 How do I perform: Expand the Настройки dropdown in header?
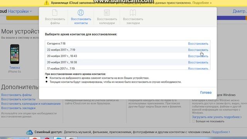click(x=20, y=11)
